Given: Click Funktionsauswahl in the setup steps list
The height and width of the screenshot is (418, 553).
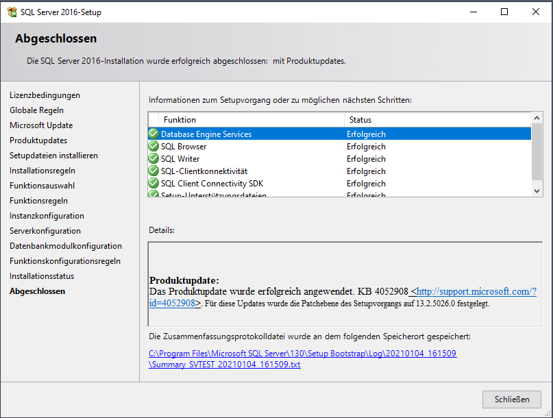Looking at the screenshot, I should [x=42, y=186].
